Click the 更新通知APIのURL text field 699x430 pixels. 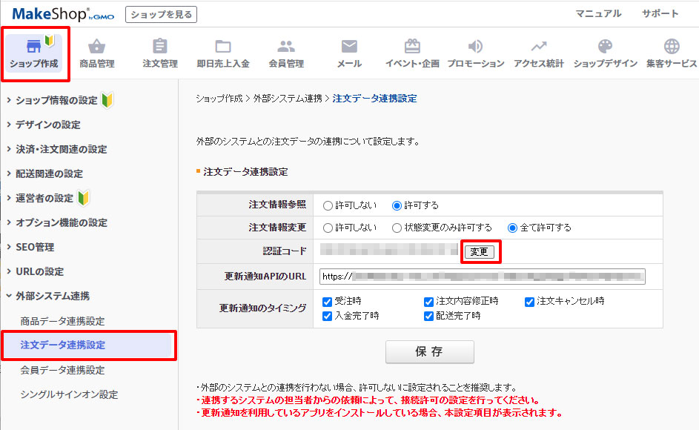coord(483,277)
